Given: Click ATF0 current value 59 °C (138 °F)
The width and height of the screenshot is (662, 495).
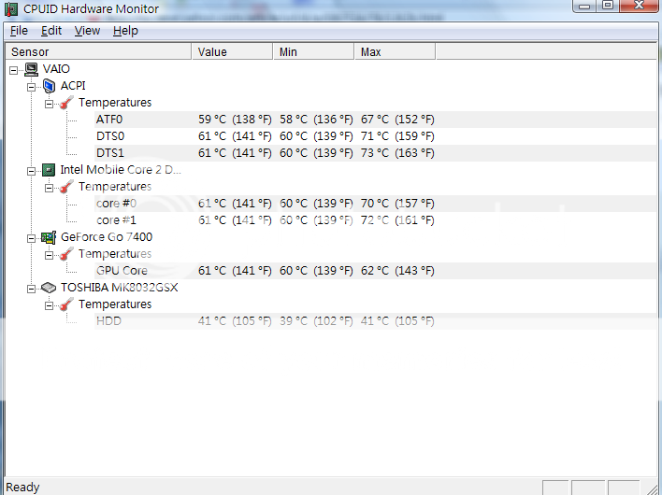Looking at the screenshot, I should pyautogui.click(x=235, y=120).
